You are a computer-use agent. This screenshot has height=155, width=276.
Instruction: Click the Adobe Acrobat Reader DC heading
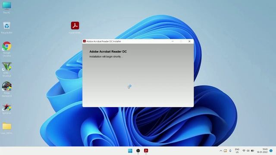108,52
